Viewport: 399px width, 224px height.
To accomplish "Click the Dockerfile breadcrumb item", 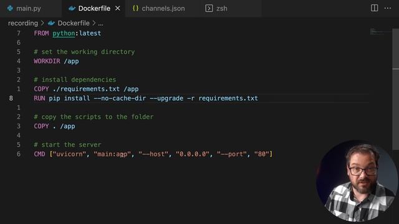I will click(74, 23).
